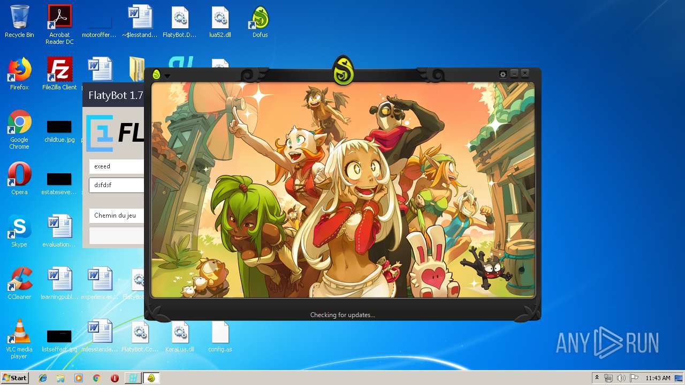685x385 pixels.
Task: Select the desktop folder icon behind the launcher
Action: pyautogui.click(x=138, y=70)
